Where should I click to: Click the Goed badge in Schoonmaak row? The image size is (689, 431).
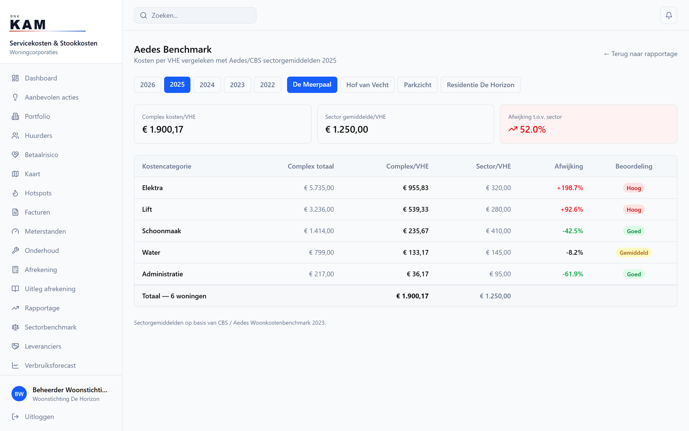(634, 231)
